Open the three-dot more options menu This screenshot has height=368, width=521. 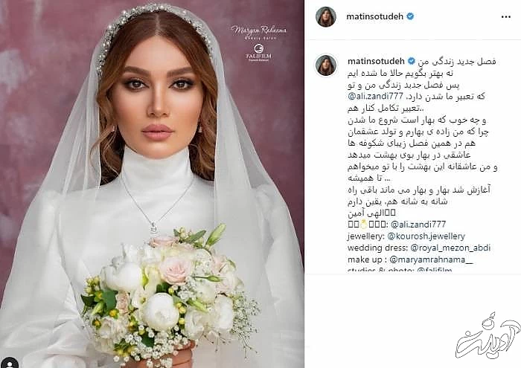pyautogui.click(x=505, y=16)
